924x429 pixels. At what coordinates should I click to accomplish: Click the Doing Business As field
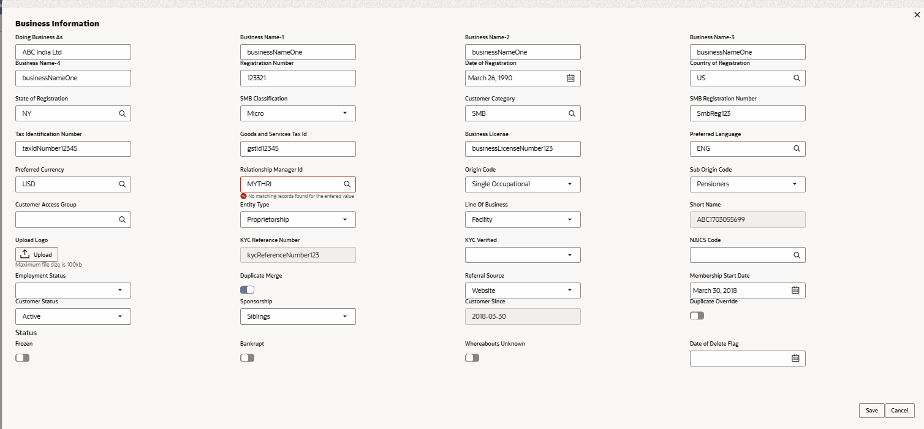73,52
